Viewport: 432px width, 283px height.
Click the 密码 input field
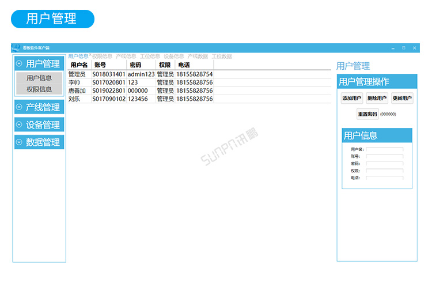pos(385,164)
